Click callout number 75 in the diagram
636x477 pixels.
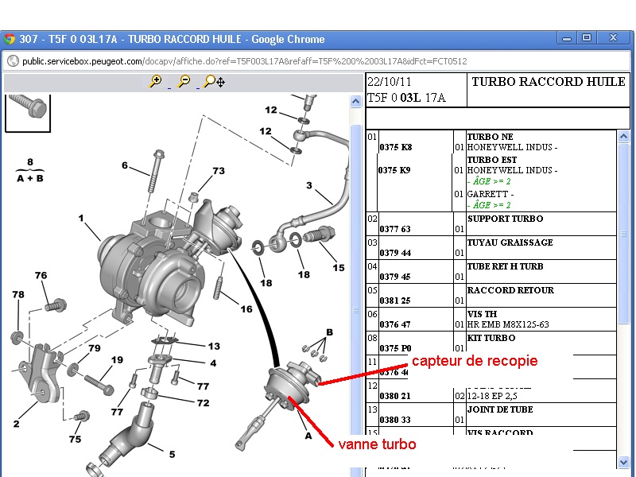[75, 439]
